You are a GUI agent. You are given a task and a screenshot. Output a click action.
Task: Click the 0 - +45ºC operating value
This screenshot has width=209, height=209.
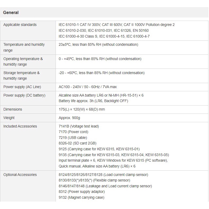100,59
